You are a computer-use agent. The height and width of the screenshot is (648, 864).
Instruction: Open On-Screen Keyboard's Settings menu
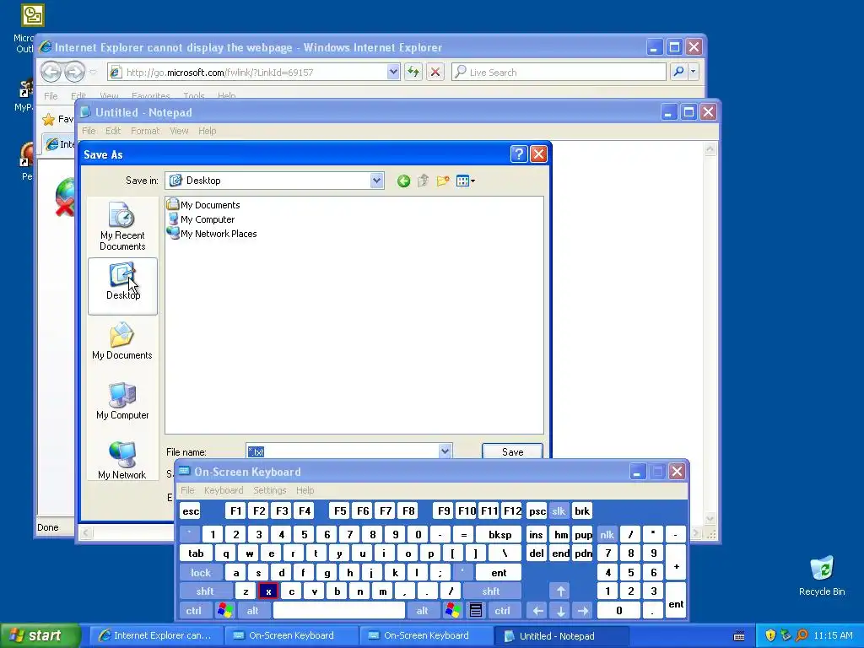click(x=269, y=490)
